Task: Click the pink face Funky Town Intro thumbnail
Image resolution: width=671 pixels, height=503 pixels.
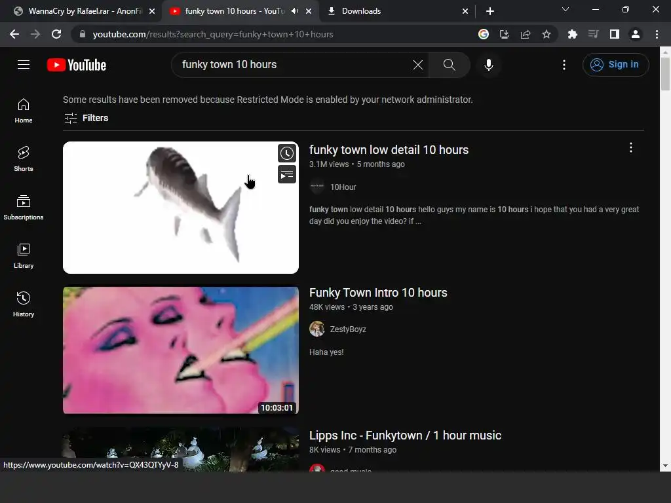Action: 181,350
